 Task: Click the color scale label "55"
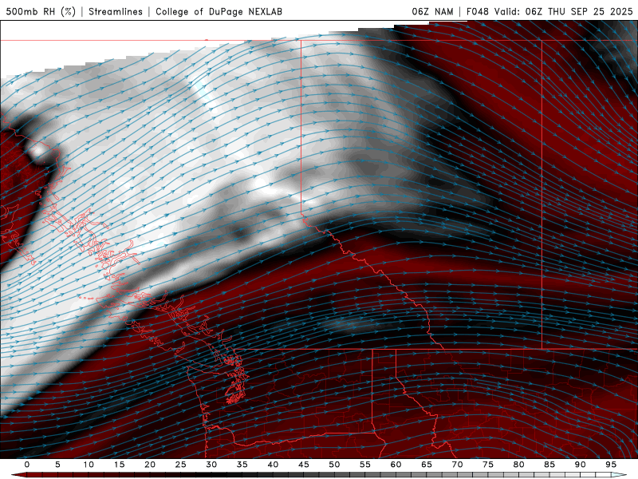[x=365, y=465]
